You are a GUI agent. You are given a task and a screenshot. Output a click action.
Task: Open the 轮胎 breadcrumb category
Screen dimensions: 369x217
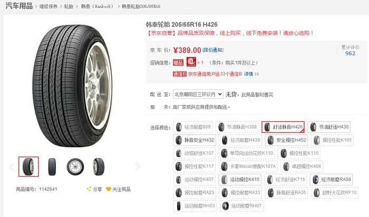point(69,7)
